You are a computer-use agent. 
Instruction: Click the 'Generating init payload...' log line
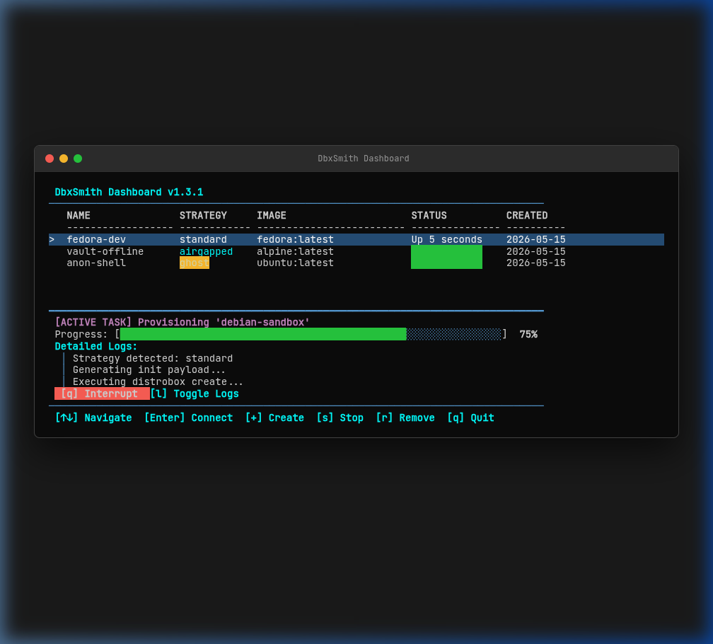pos(149,369)
